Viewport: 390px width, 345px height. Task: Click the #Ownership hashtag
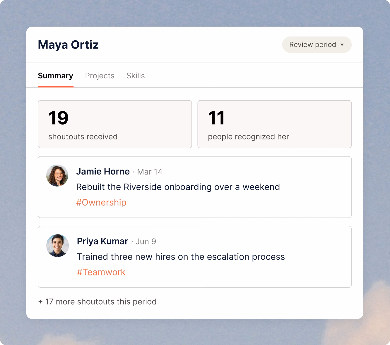(101, 202)
